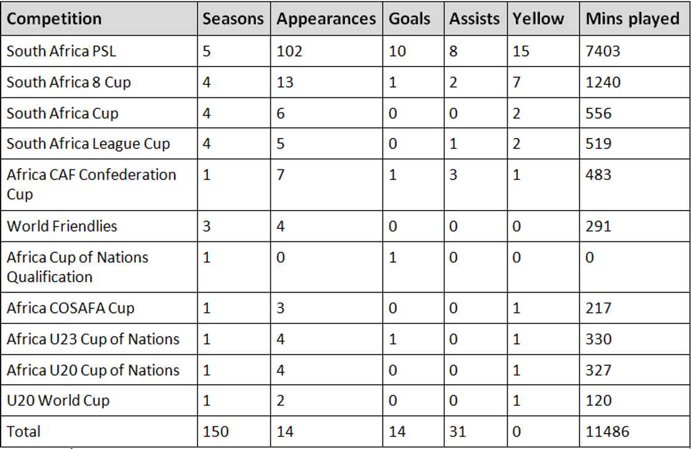Click the Appearances header cell
Screen dimensions: 691x449
coord(326,18)
